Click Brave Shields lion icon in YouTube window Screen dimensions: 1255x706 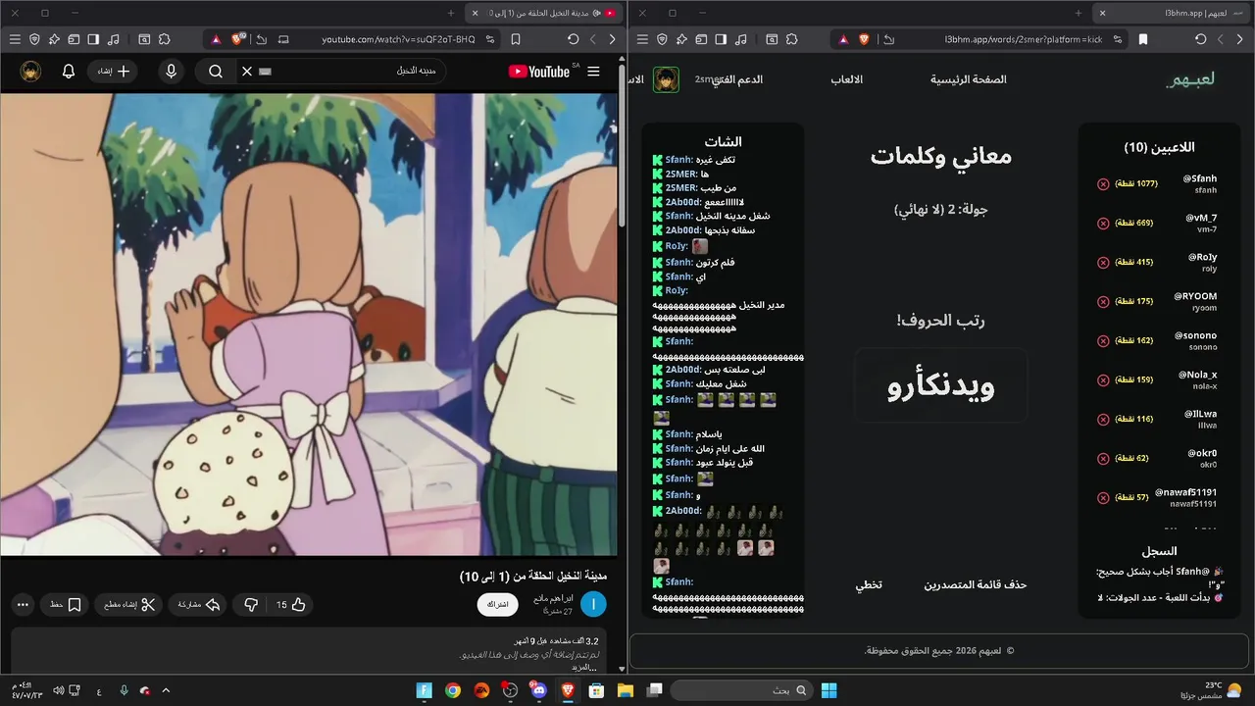238,39
